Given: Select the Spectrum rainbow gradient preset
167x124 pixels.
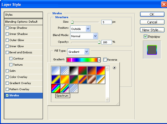Looking at the screenshot, I should click(x=56, y=88).
